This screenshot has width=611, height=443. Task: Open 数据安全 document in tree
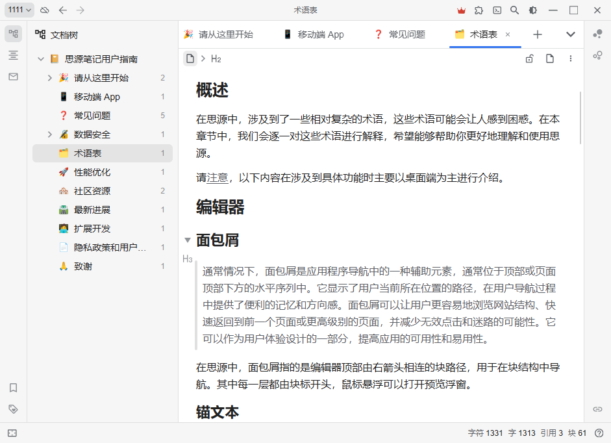[x=103, y=134]
